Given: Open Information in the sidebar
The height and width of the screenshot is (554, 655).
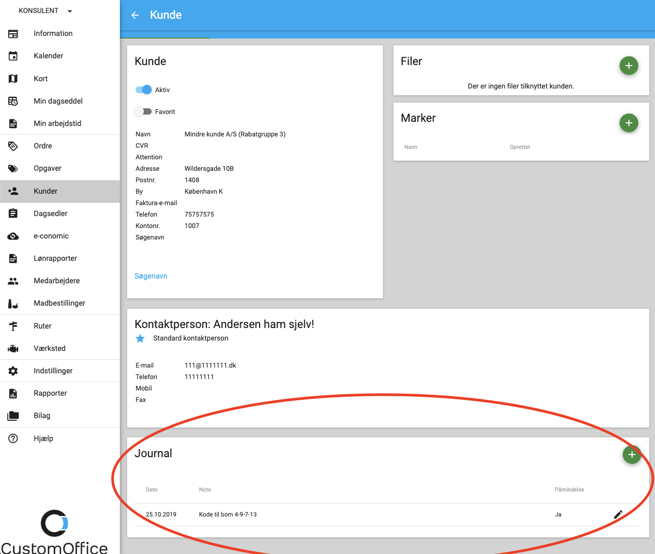Looking at the screenshot, I should pos(60,34).
